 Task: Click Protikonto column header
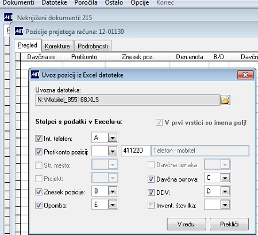(x=84, y=57)
